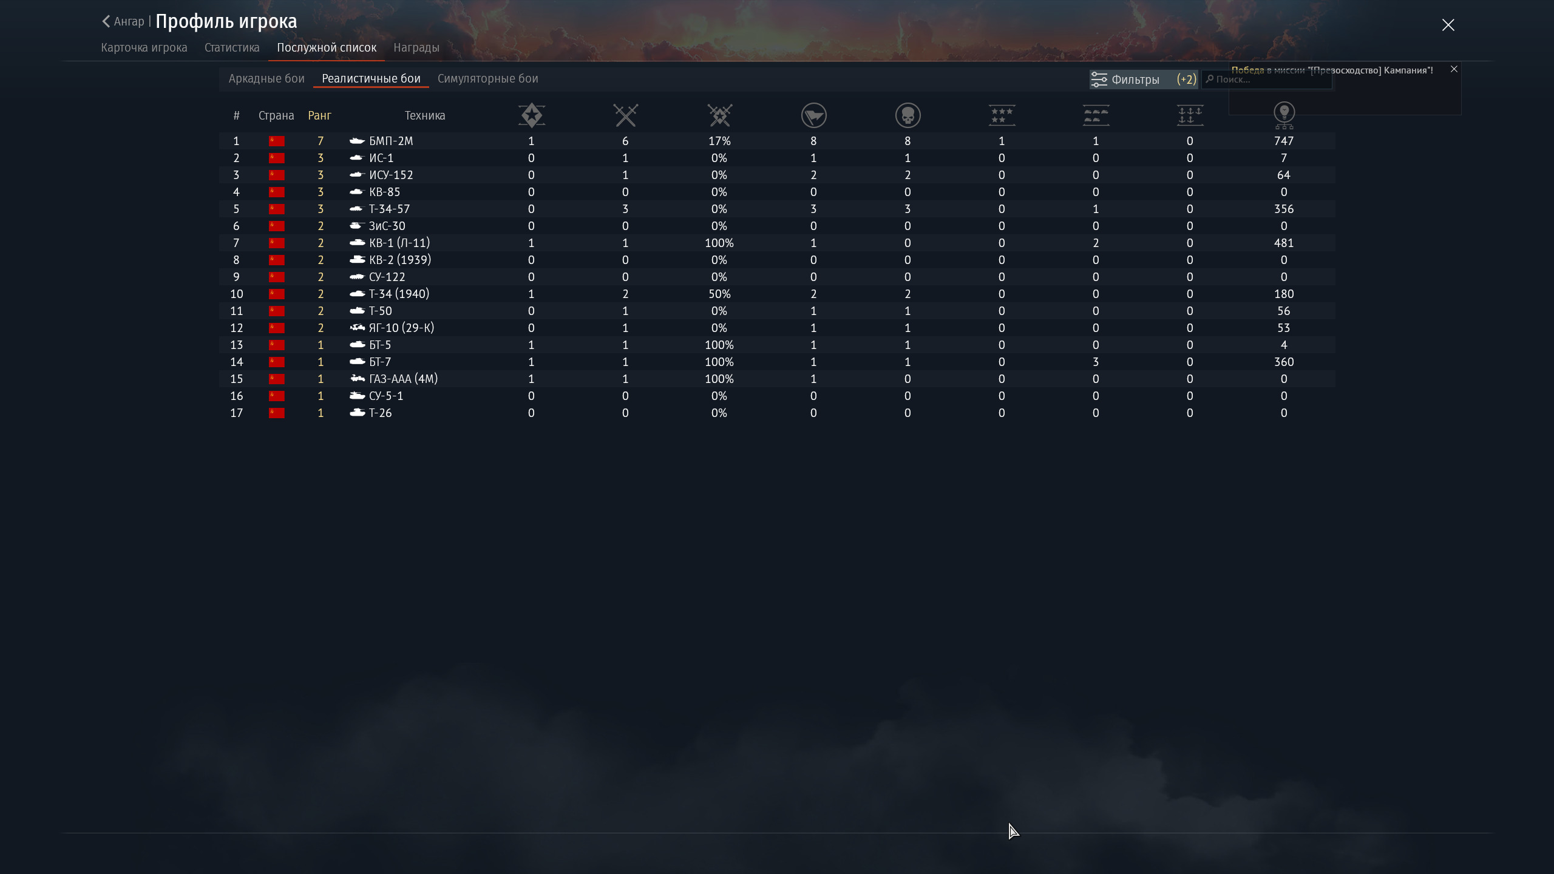Sort by flag respawns column icon
The width and height of the screenshot is (1554, 874).
click(813, 115)
